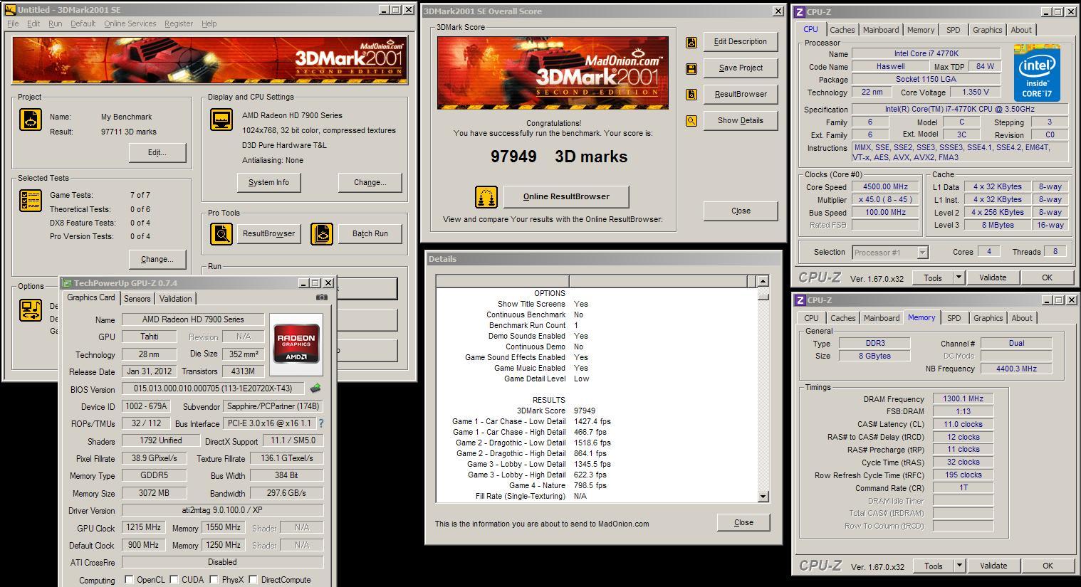Click the ResultBrowser icon in Overall Score window

click(x=691, y=95)
